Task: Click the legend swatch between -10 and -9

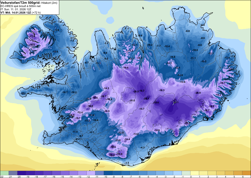Action: 108,173
